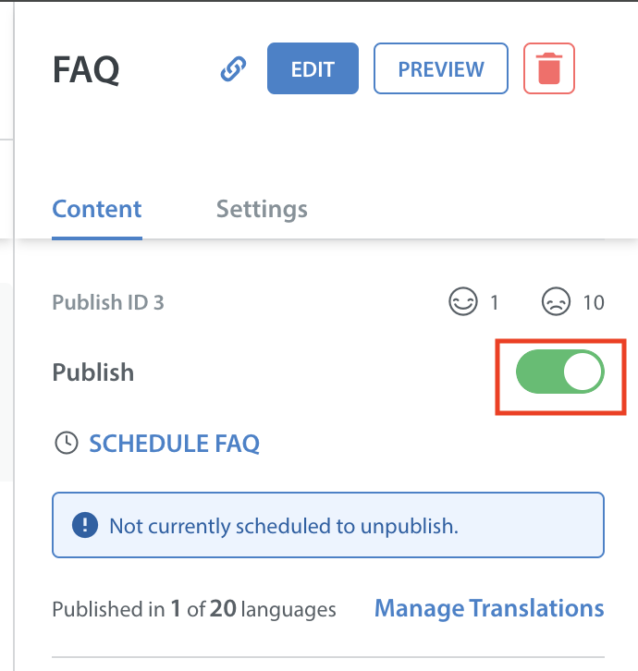Open the Settings tab
The width and height of the screenshot is (638, 671).
tap(262, 210)
